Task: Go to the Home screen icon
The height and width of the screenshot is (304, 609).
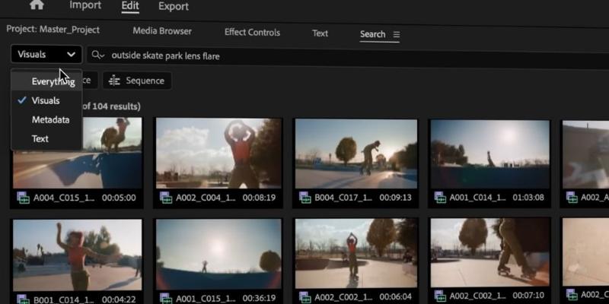Action: point(36,5)
